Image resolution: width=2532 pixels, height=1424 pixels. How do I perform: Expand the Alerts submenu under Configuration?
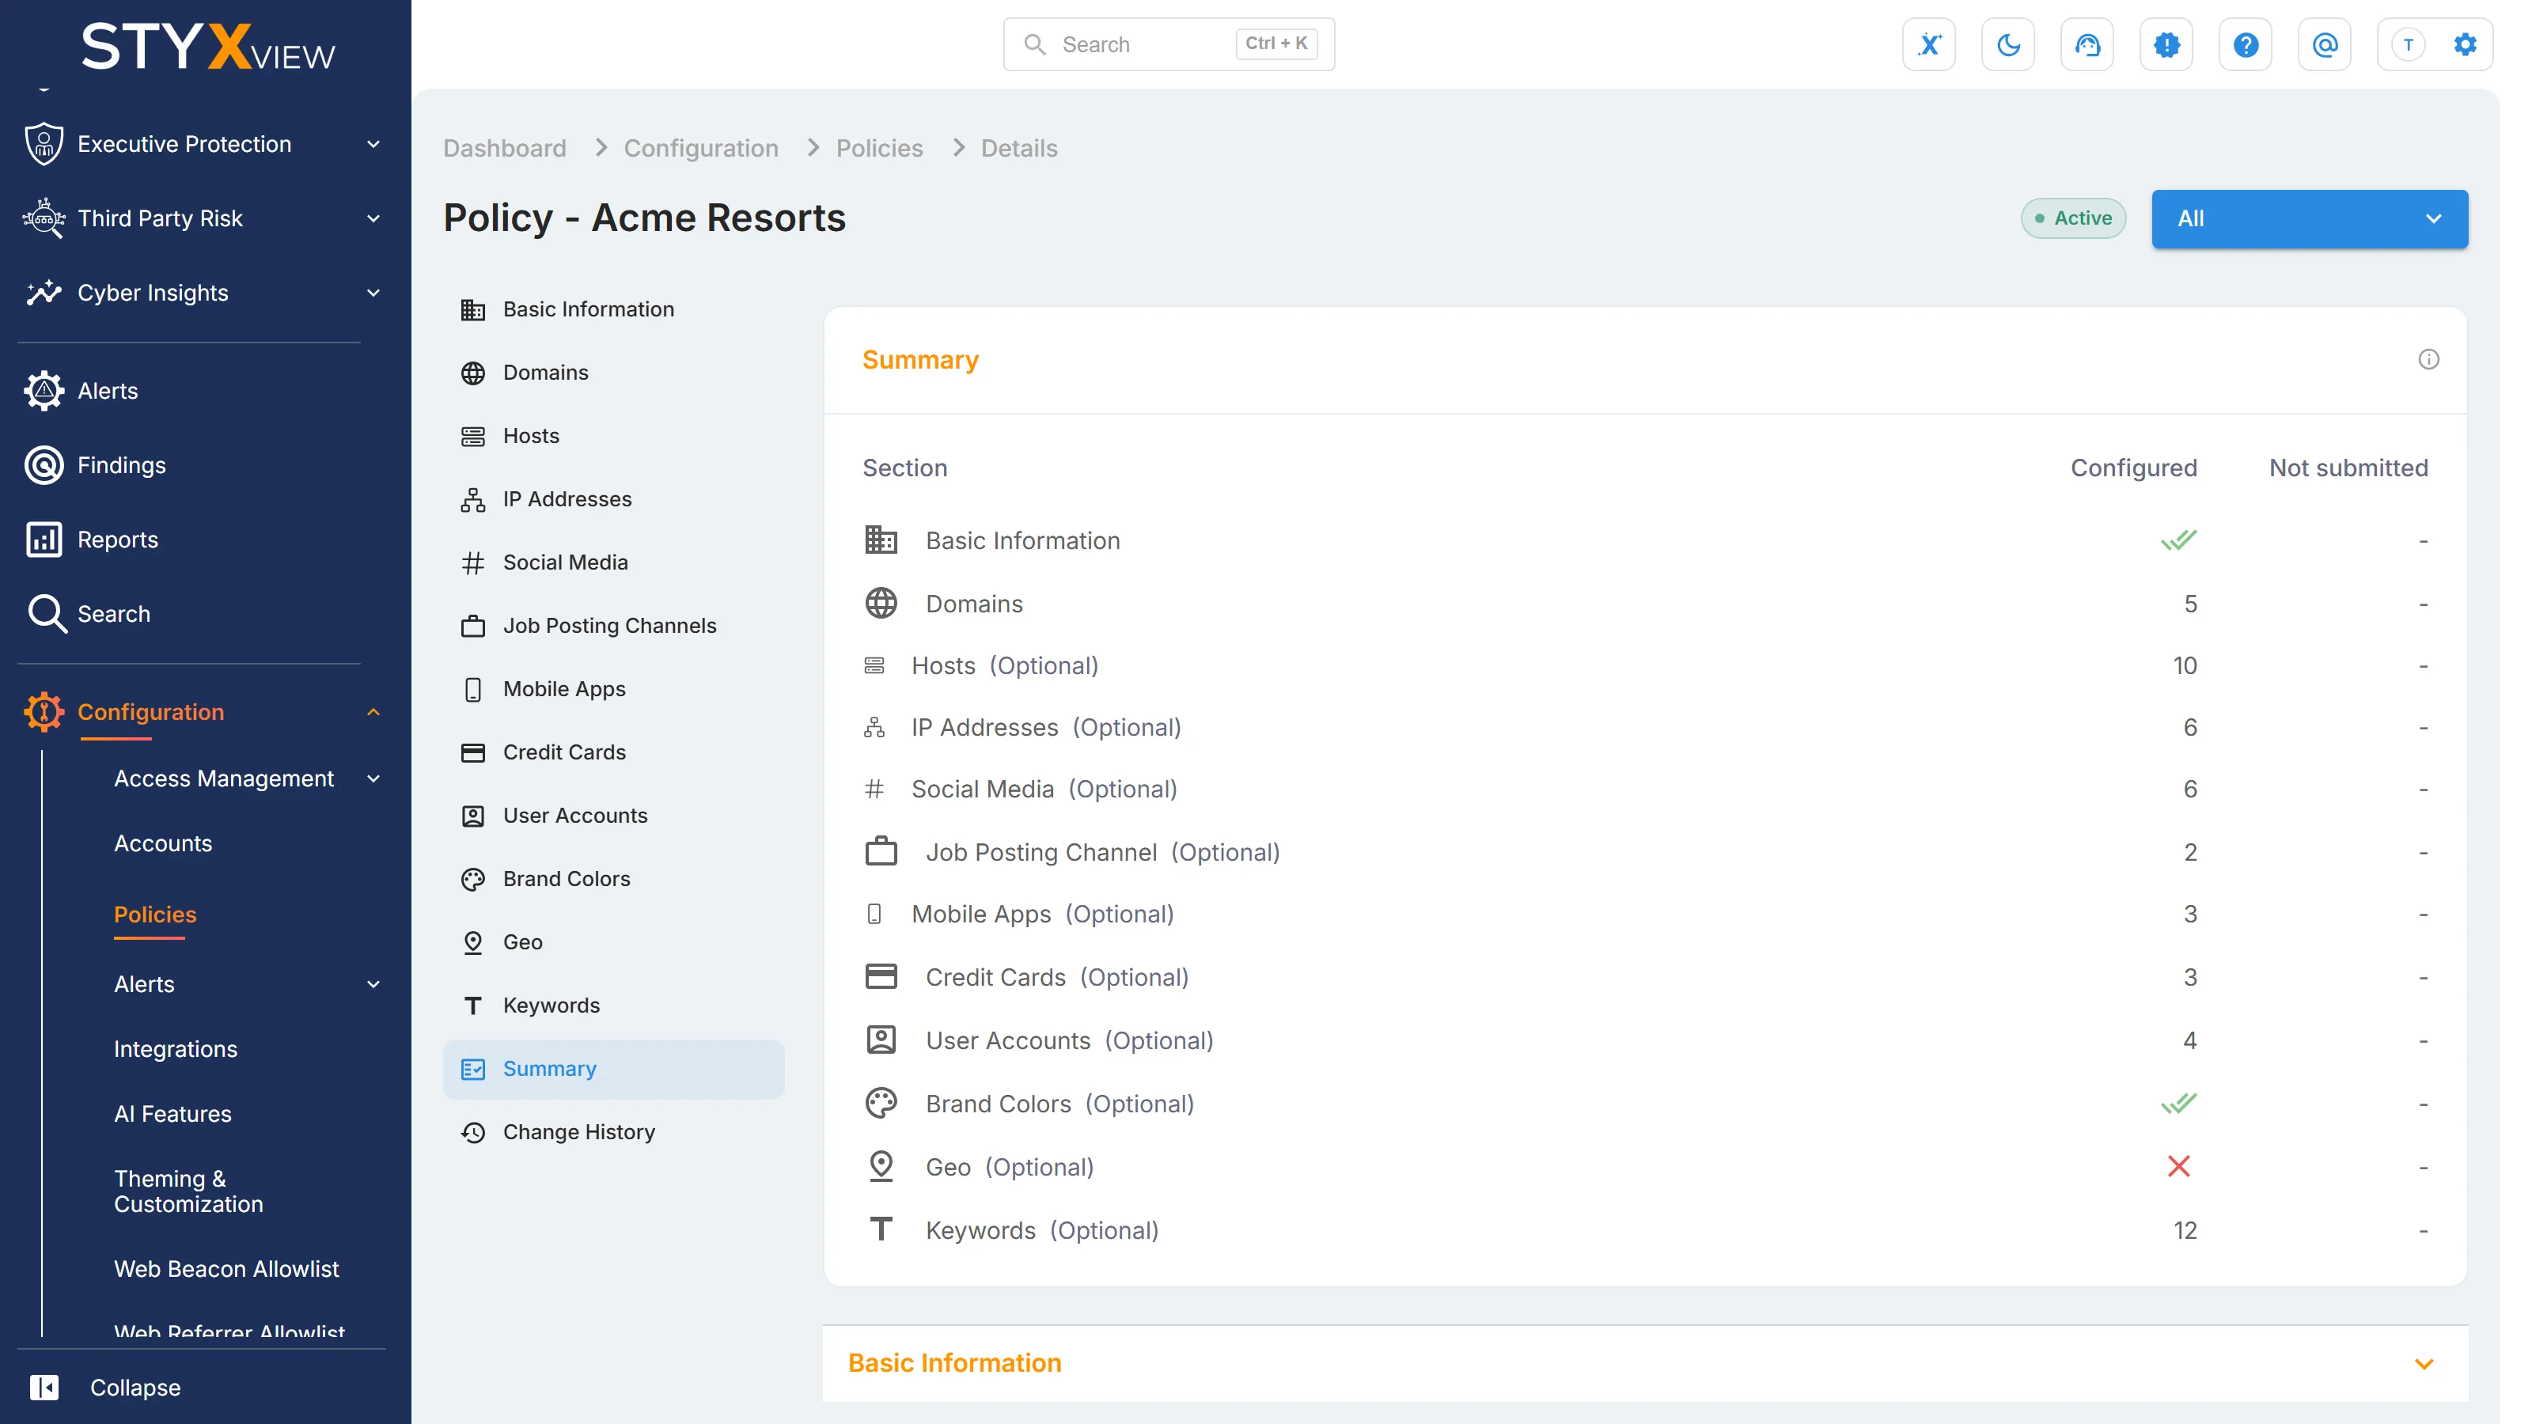[x=373, y=985]
